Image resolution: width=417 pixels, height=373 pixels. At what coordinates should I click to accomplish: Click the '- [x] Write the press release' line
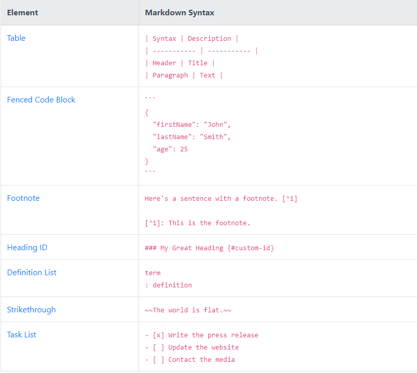(202, 335)
